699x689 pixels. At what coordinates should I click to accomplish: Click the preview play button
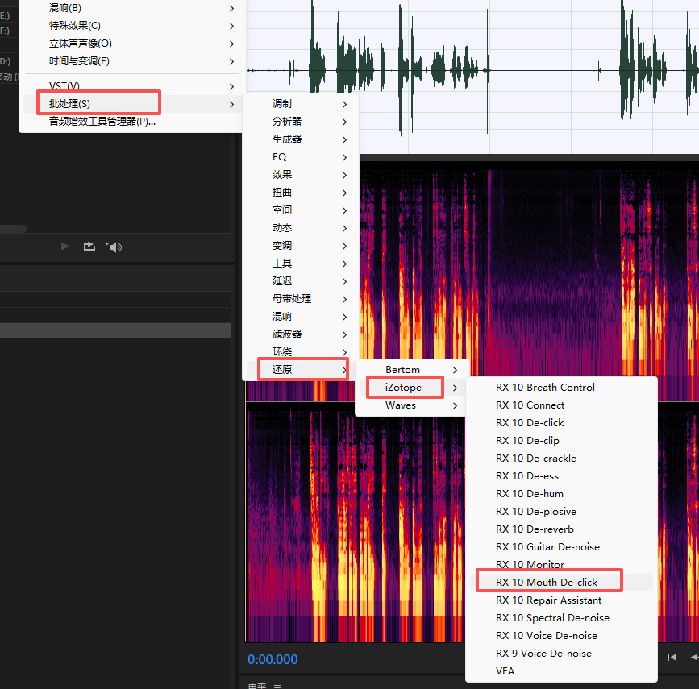64,247
